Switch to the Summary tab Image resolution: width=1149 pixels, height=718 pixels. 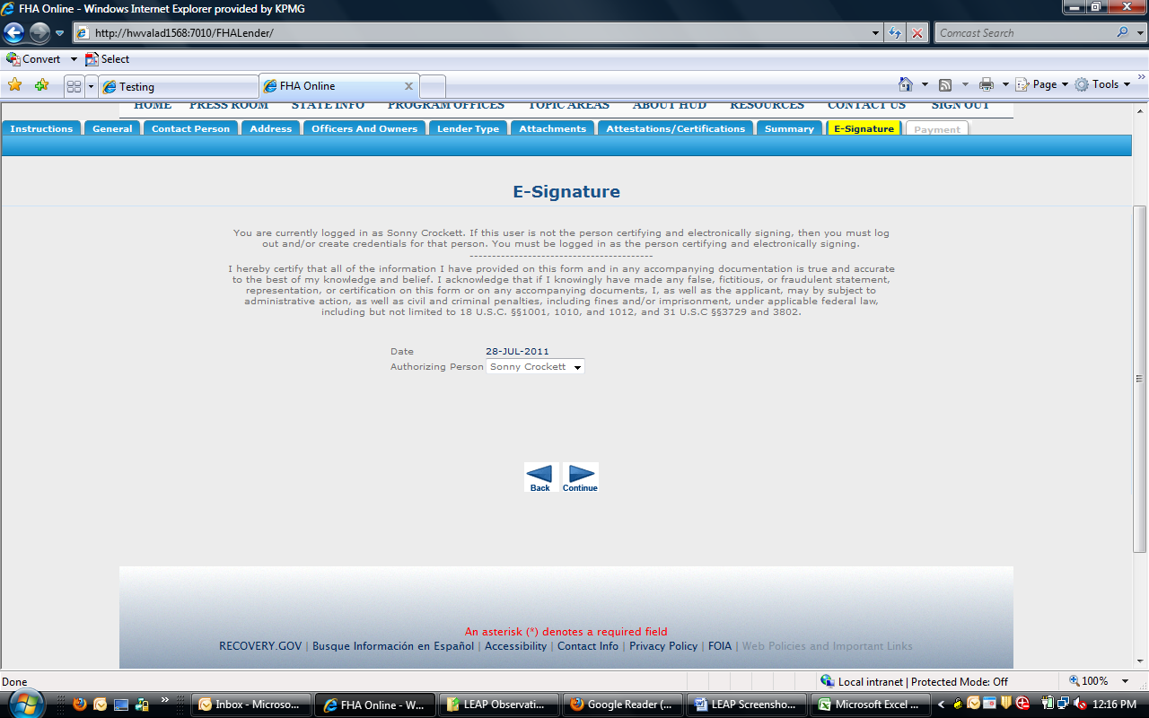pyautogui.click(x=789, y=129)
